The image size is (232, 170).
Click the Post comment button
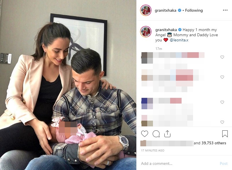click(224, 163)
